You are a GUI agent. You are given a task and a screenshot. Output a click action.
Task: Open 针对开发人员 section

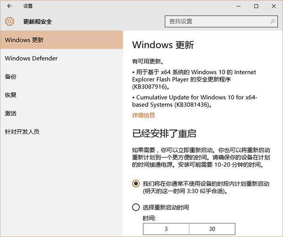click(61, 131)
